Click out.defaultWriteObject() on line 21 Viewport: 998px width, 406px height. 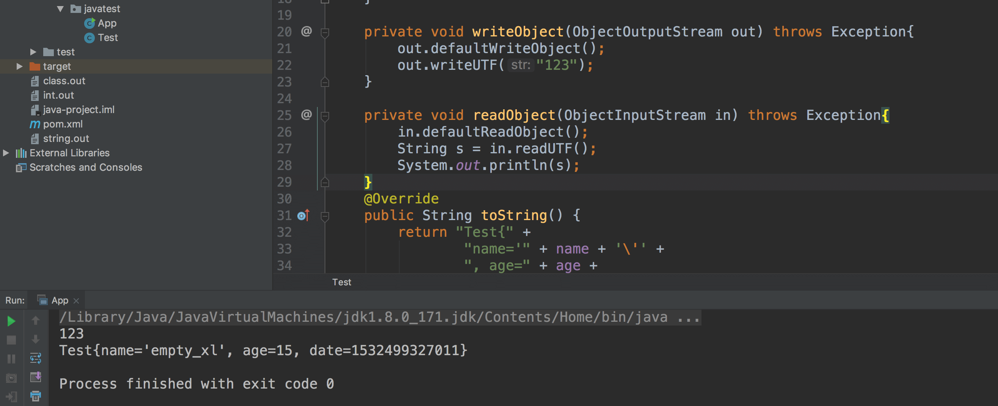point(497,49)
